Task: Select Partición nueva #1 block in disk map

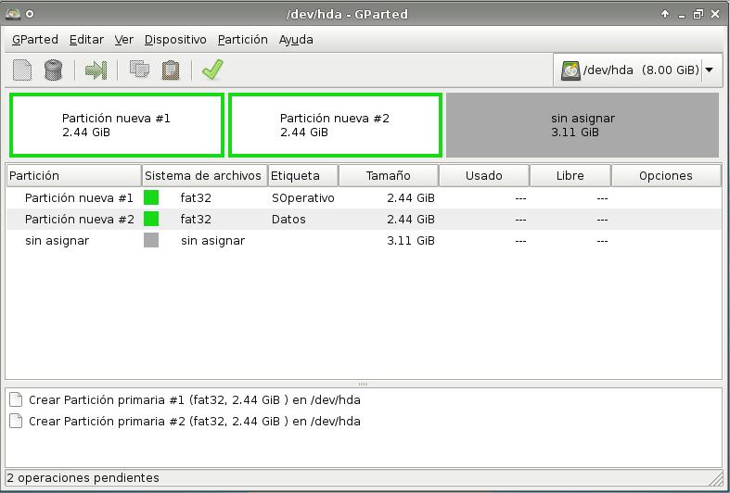Action: [116, 125]
